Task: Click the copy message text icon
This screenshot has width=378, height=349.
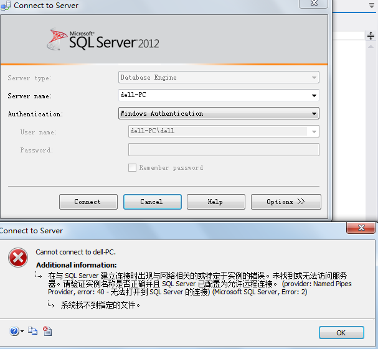Action: (32, 331)
